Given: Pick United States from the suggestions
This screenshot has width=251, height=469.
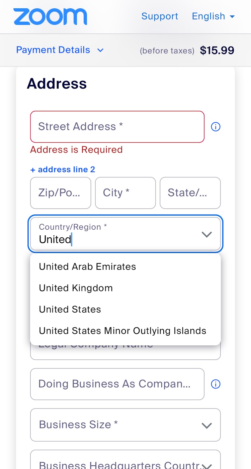Looking at the screenshot, I should coord(70,309).
